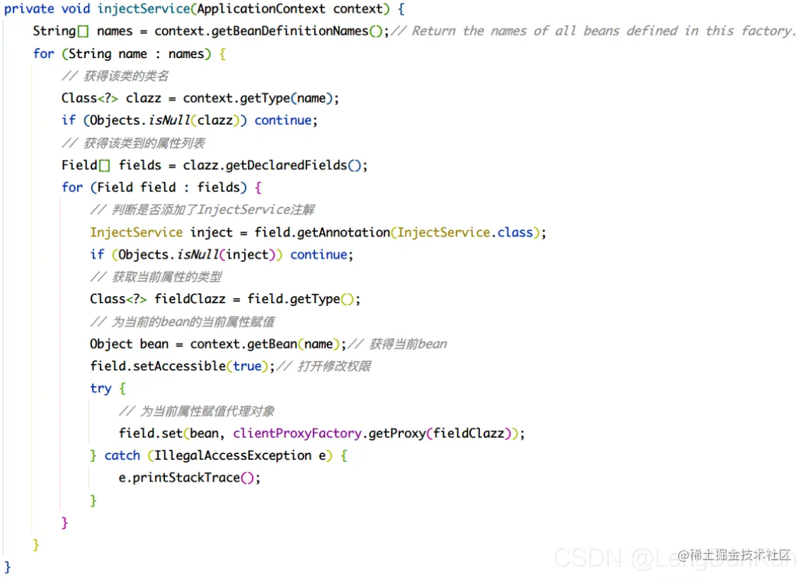Click the 'Return the names of all beans' comment
The height and width of the screenshot is (578, 807).
pyautogui.click(x=593, y=31)
